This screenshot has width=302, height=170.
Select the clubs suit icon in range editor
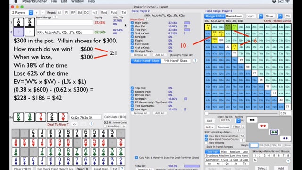point(274,132)
